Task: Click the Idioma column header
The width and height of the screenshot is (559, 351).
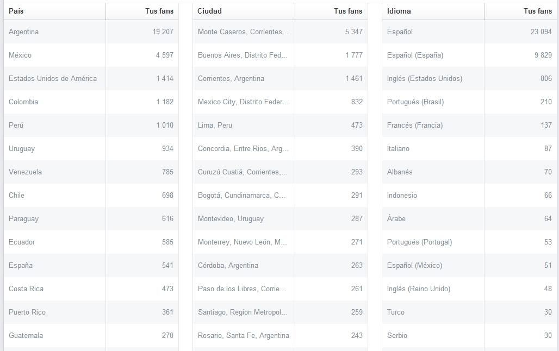Action: (399, 11)
